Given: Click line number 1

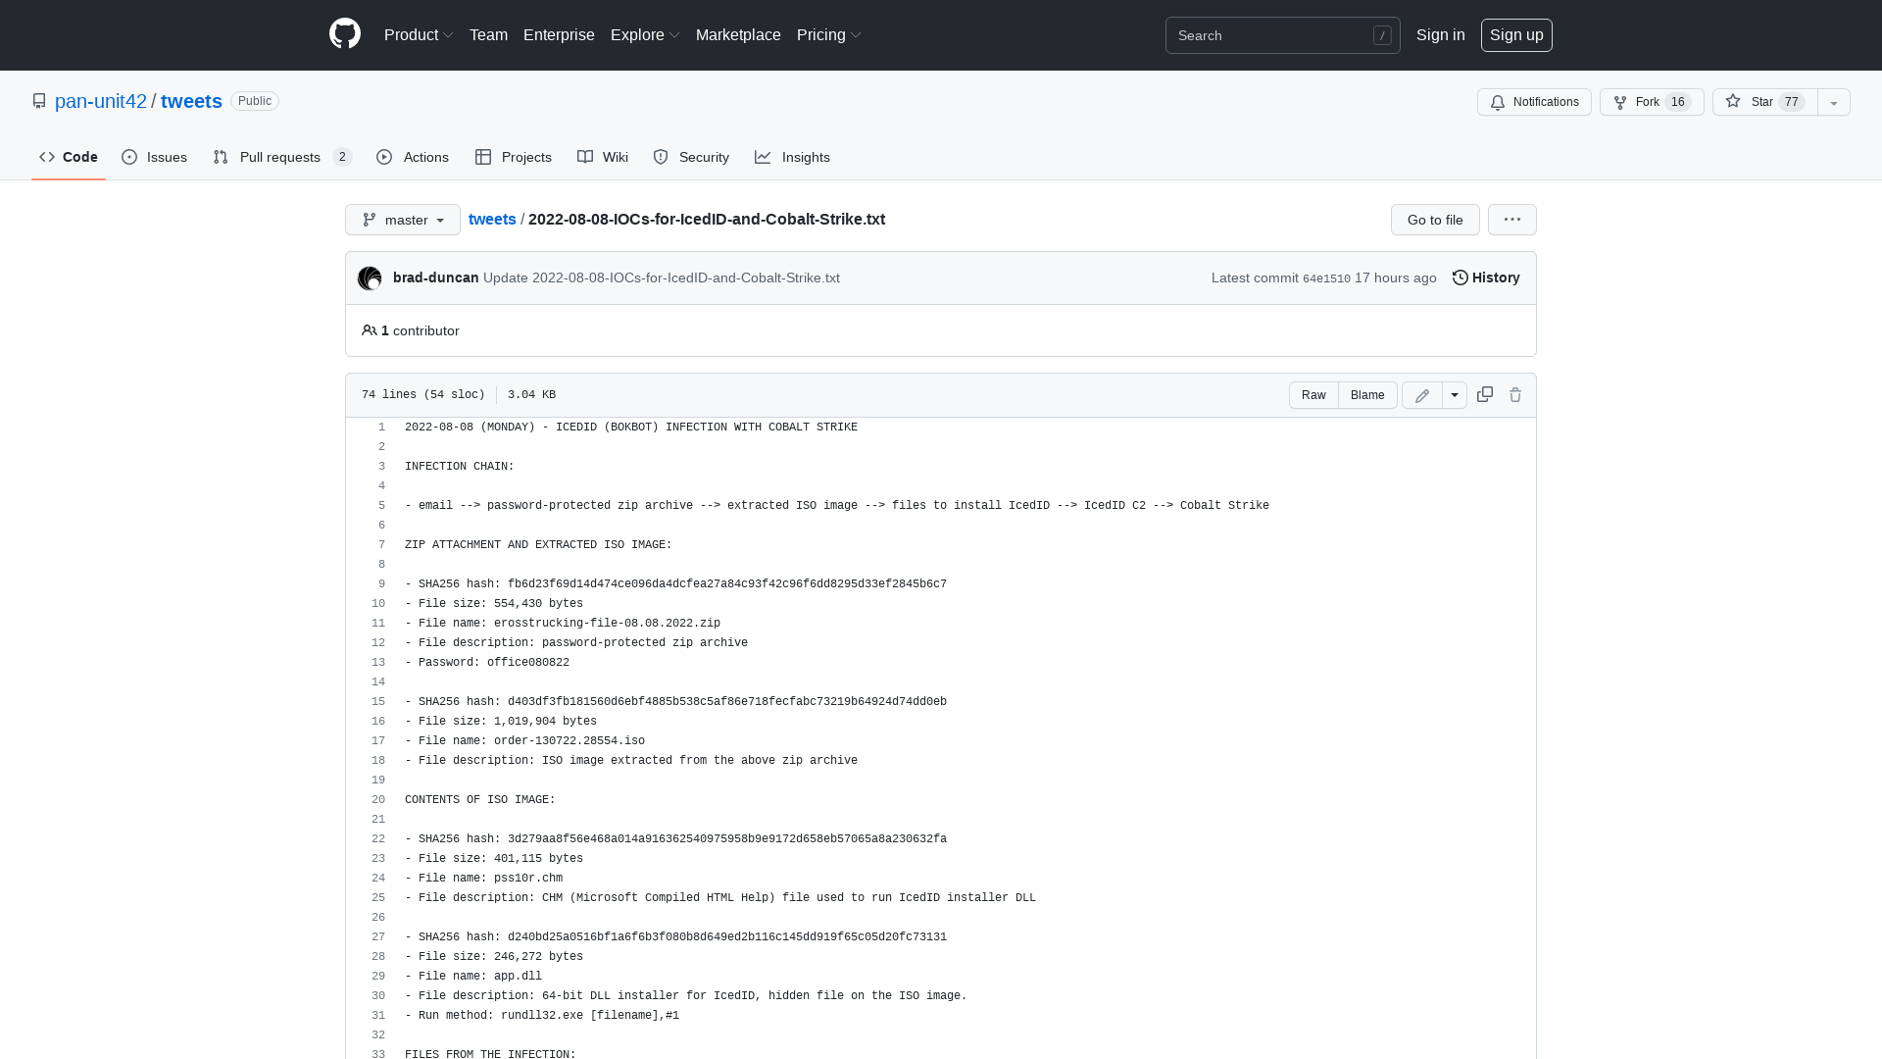Looking at the screenshot, I should click(381, 428).
